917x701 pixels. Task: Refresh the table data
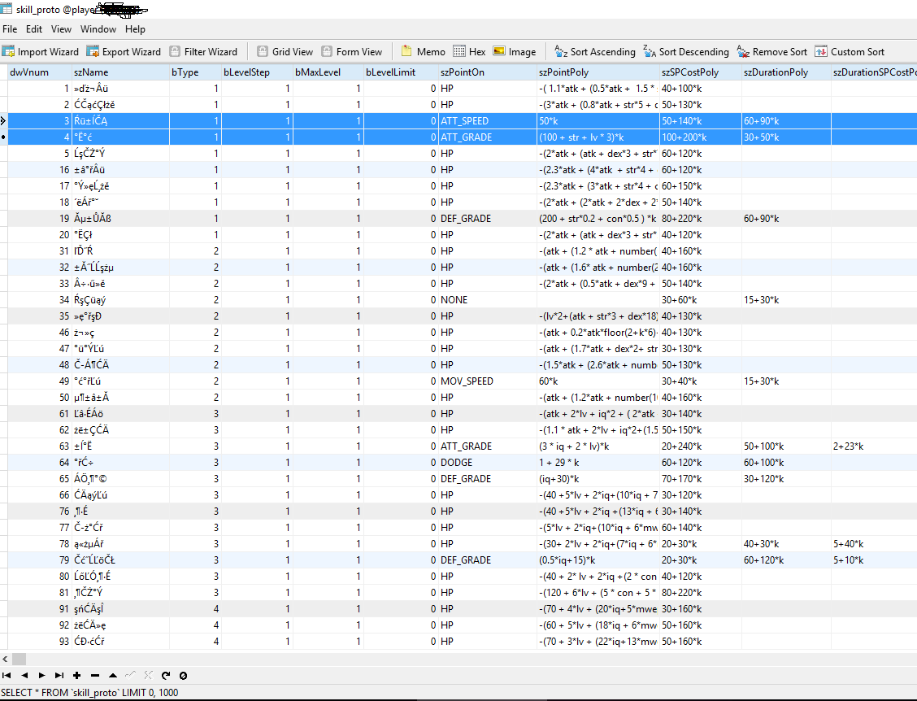point(166,675)
